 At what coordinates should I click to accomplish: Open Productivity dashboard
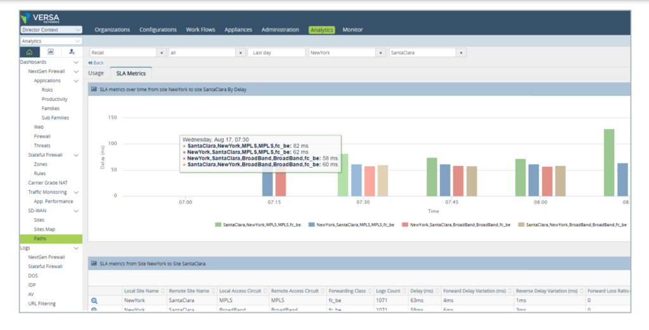click(55, 99)
